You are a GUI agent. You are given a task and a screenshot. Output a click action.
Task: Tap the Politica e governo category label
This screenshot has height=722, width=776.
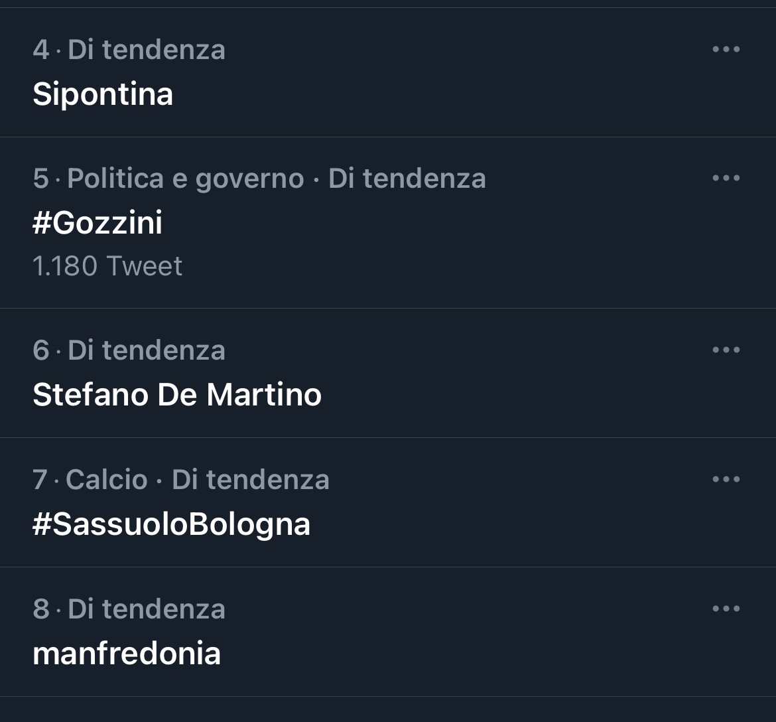pos(185,178)
